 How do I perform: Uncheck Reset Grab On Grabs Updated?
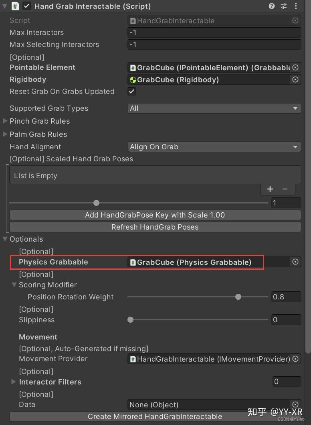pos(131,91)
